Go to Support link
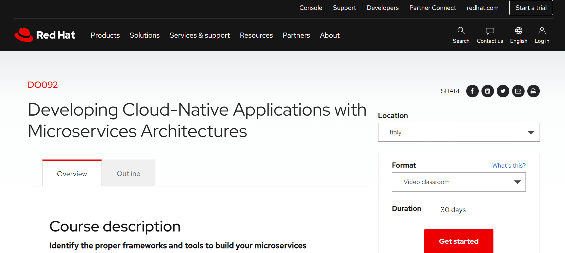The width and height of the screenshot is (565, 253). pyautogui.click(x=344, y=8)
